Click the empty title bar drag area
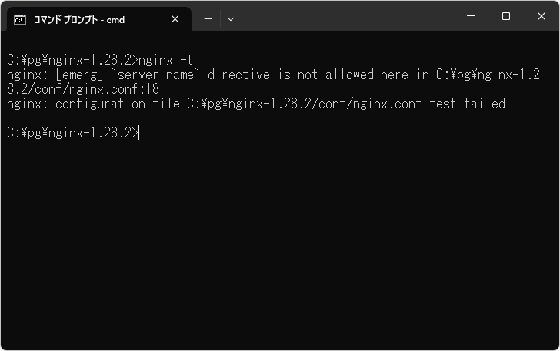Image resolution: width=560 pixels, height=351 pixels. (x=346, y=17)
